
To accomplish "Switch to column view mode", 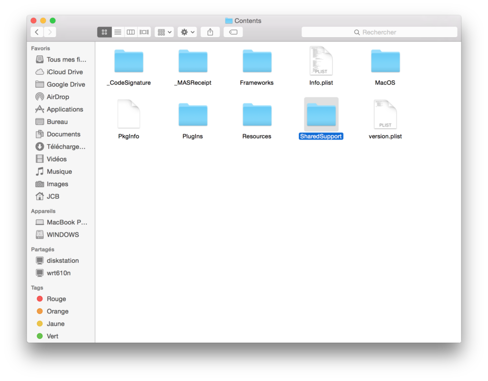I will coord(131,32).
